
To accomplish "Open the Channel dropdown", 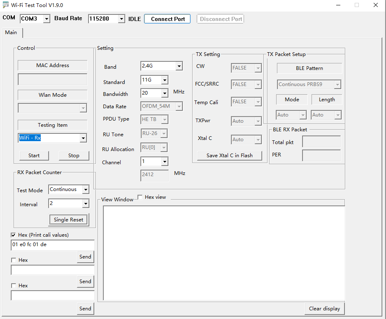I will pos(164,162).
